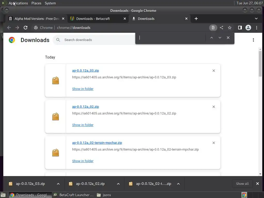Screen dimensions: 264x198
Task: Close the Downloads - Betacraft tab
Action: (x=125, y=19)
